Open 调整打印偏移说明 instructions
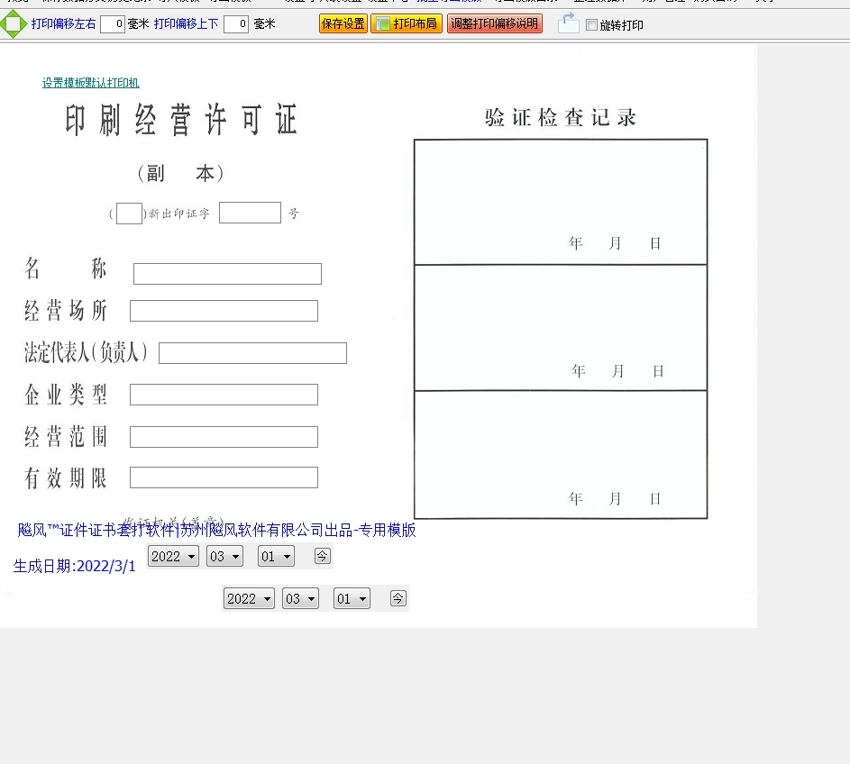Viewport: 850px width, 764px height. [495, 24]
